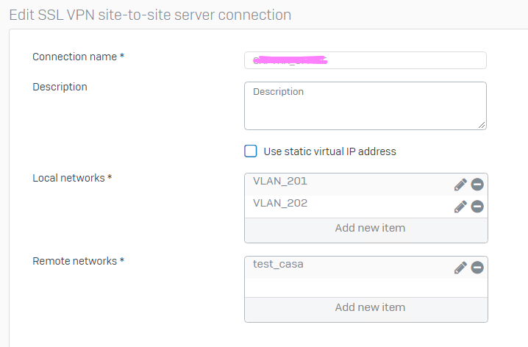Click pencil icon beside VLAN_202
The height and width of the screenshot is (347, 528).
tap(460, 207)
